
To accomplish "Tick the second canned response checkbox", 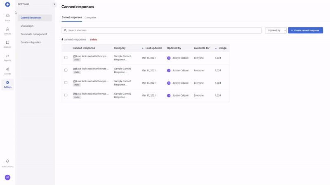I will point(66,70).
